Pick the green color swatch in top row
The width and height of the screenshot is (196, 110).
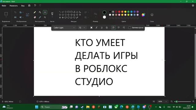point(128,12)
